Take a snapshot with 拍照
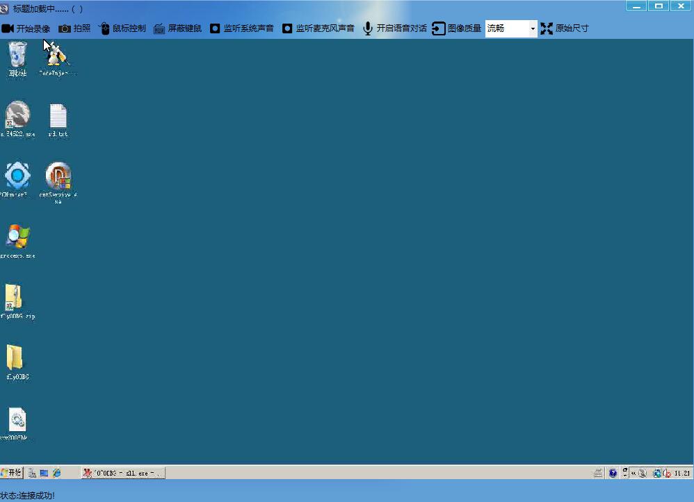This screenshot has width=694, height=502. click(x=74, y=28)
